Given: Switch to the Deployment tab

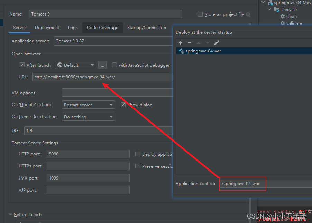Looking at the screenshot, I should 47,28.
